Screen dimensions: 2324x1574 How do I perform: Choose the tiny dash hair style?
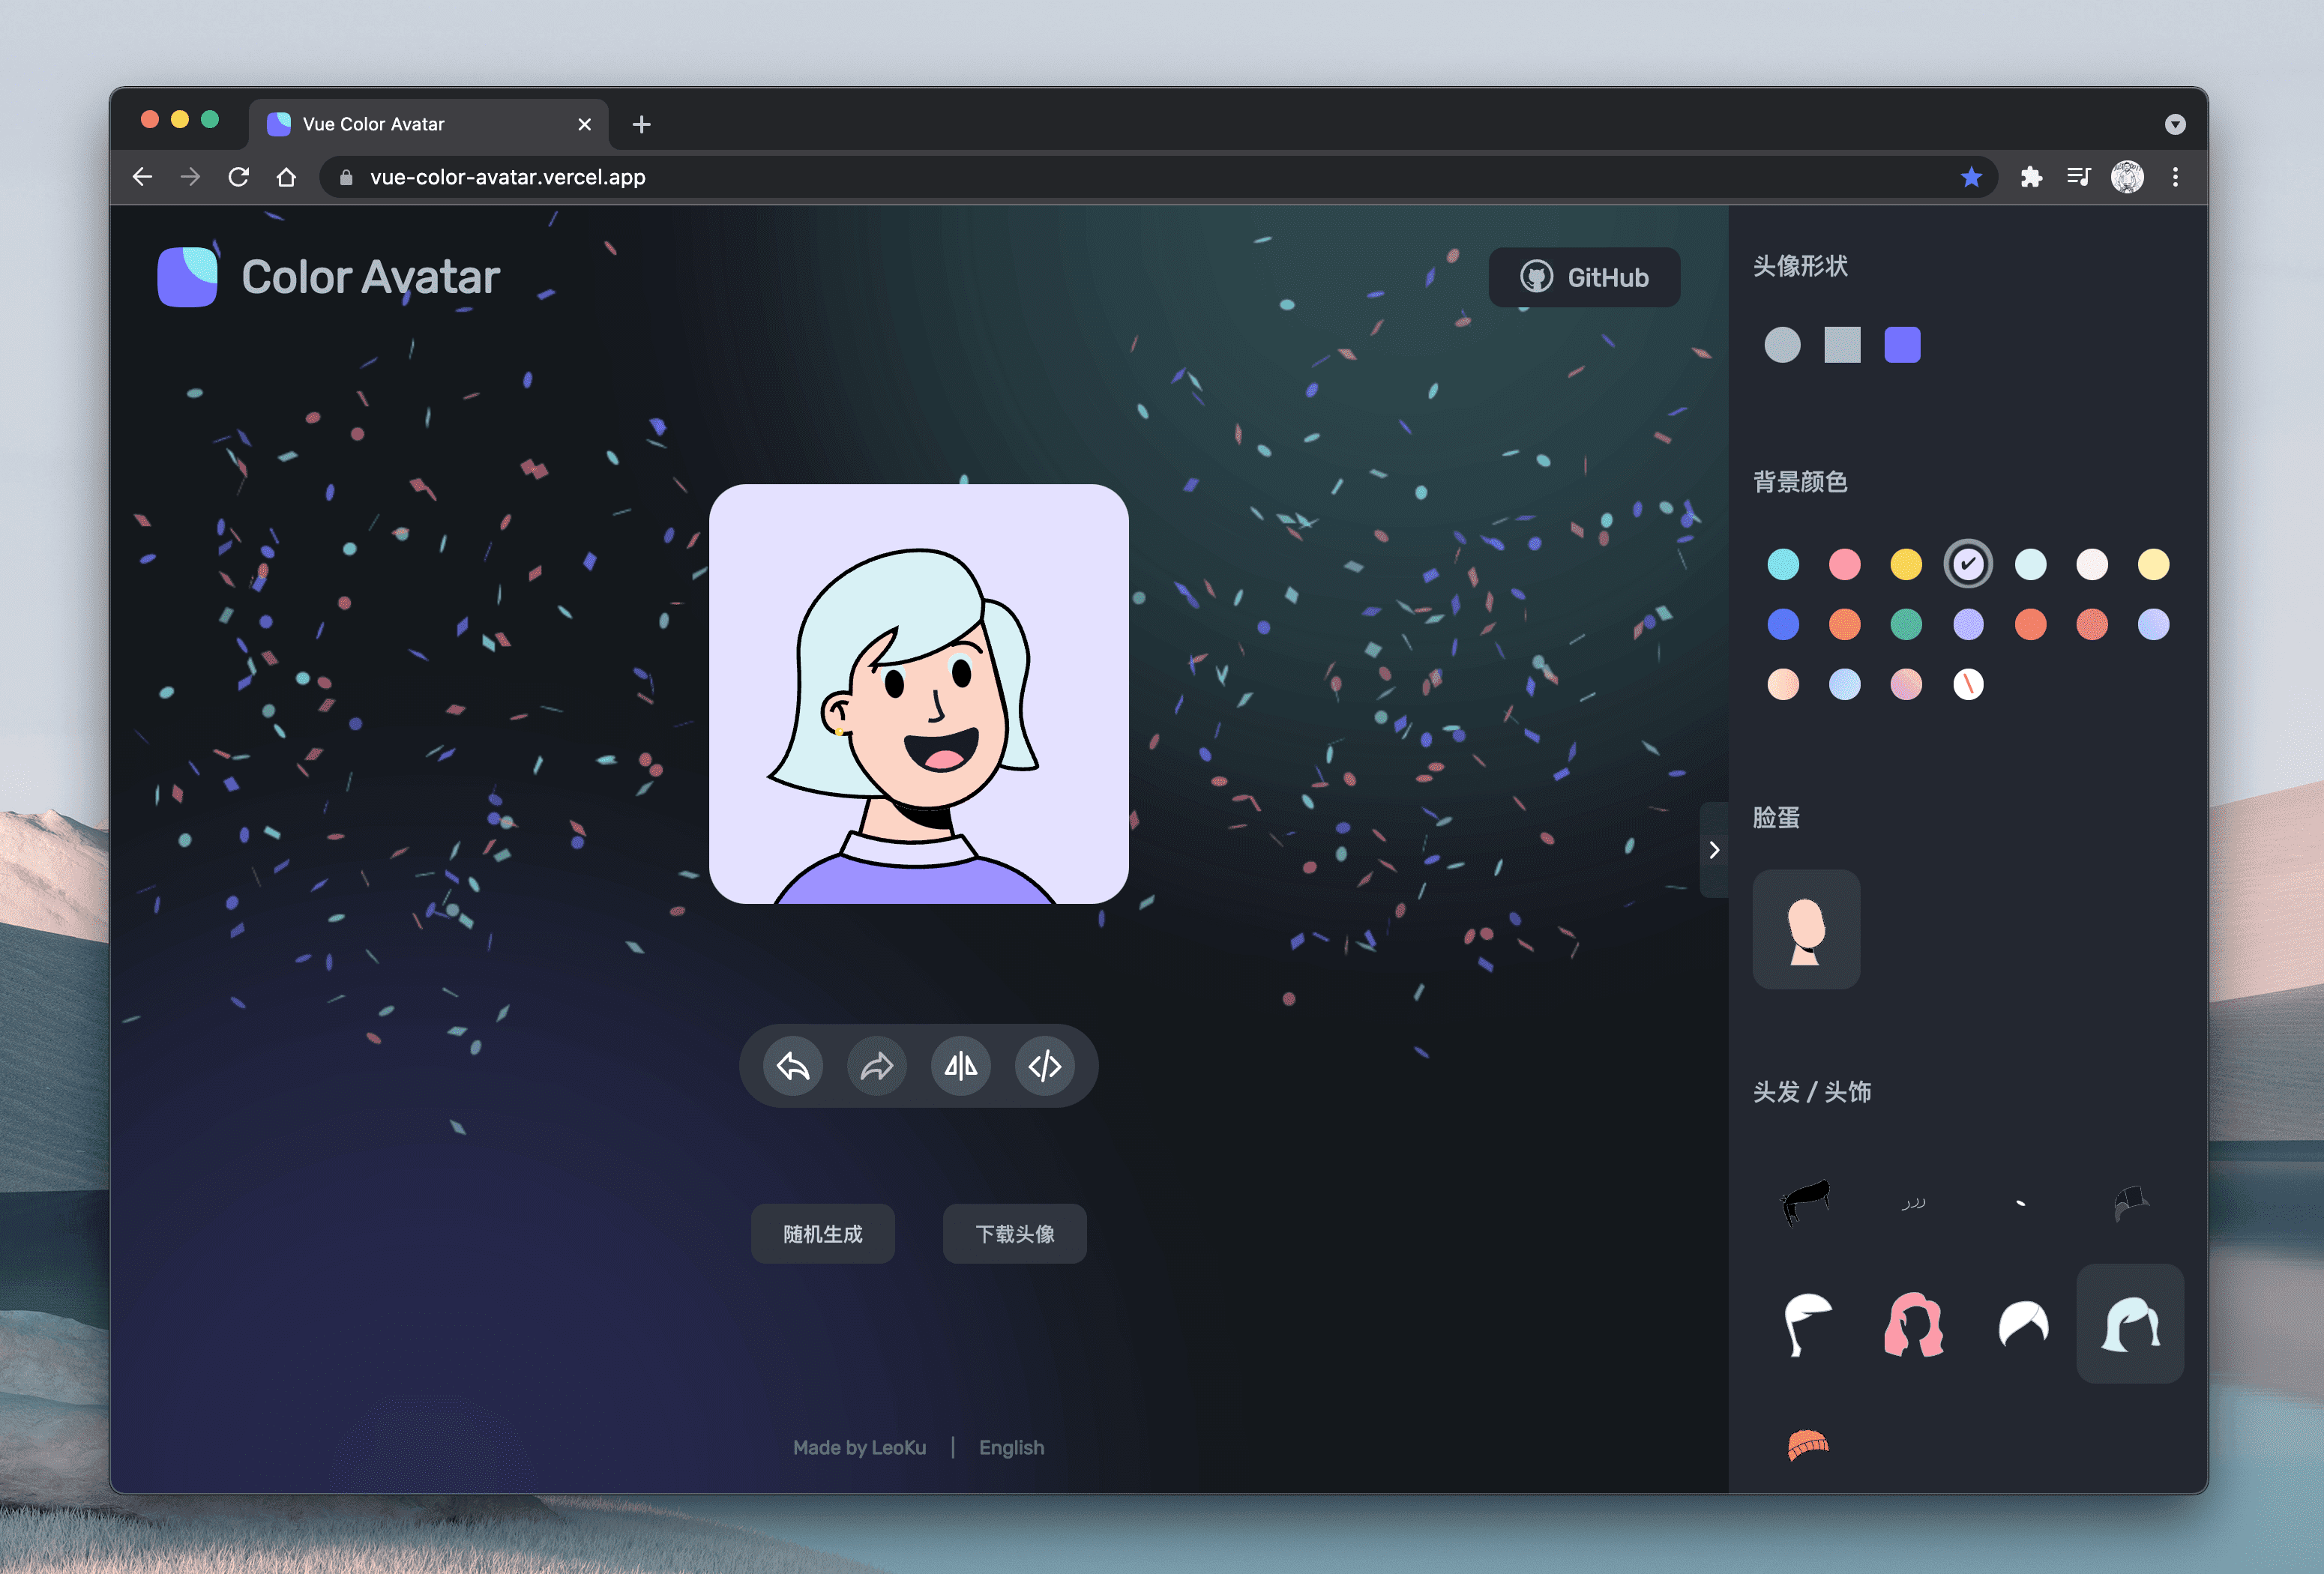click(2022, 1203)
